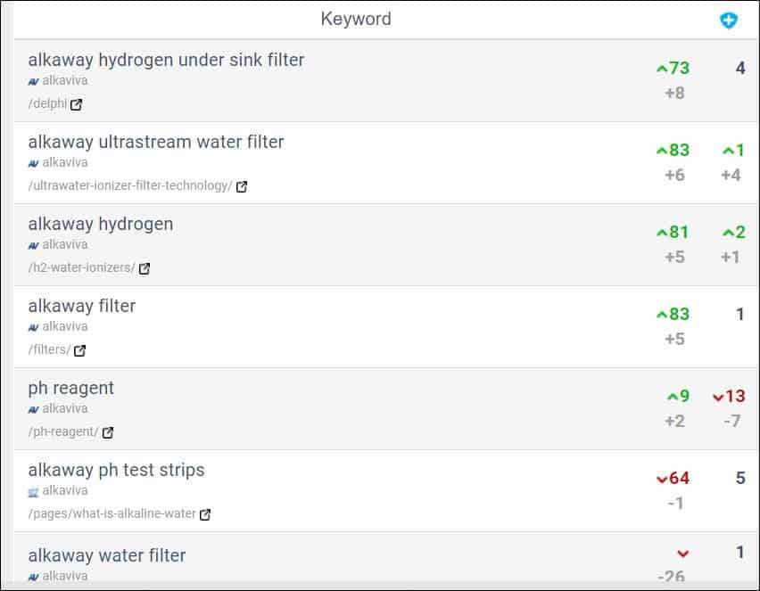Viewport: 760px width, 591px height.
Task: Open external link for /ultrawater-ionizer-filter-technology/
Action: [242, 186]
